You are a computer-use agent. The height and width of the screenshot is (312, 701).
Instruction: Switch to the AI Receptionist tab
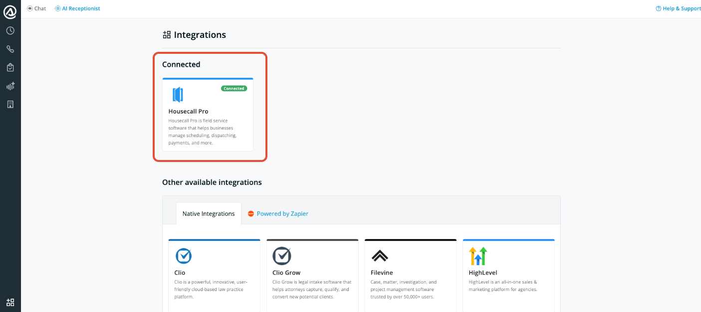(77, 8)
